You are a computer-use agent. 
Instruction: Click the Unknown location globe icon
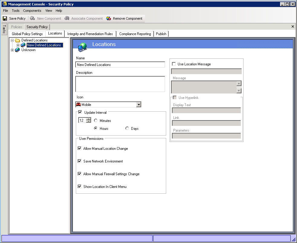coord(18,50)
